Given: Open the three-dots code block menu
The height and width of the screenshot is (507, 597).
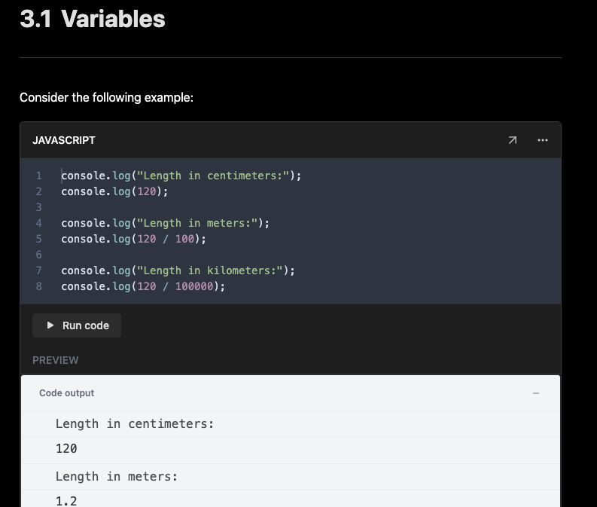Looking at the screenshot, I should [x=543, y=140].
